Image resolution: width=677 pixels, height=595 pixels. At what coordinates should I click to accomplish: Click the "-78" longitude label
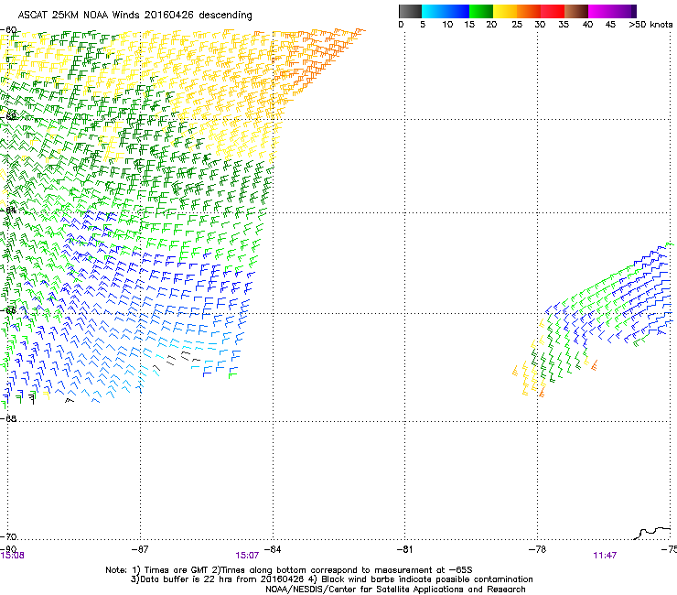point(537,549)
